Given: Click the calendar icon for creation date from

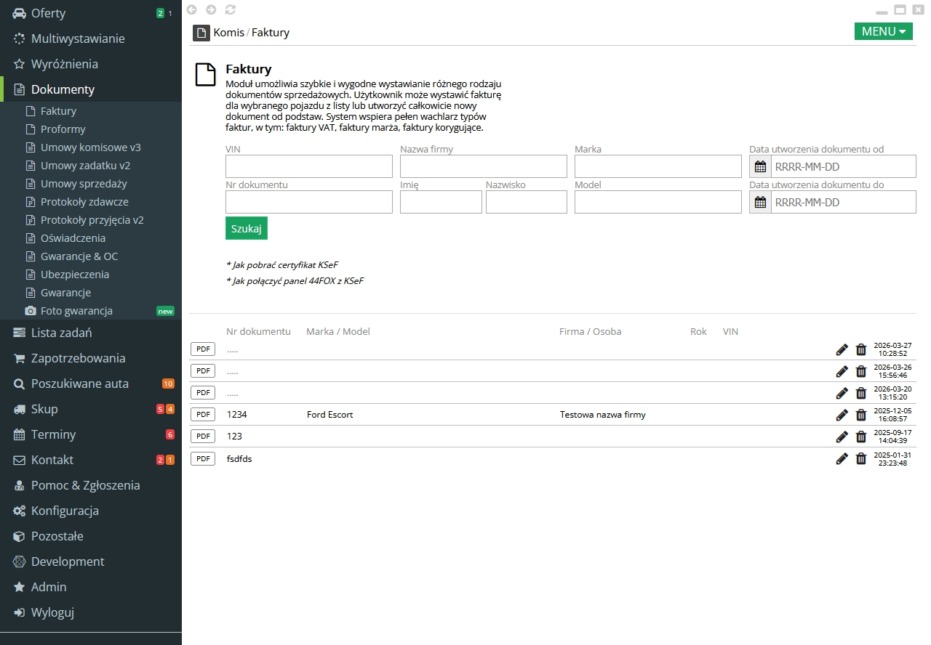Looking at the screenshot, I should (x=760, y=166).
